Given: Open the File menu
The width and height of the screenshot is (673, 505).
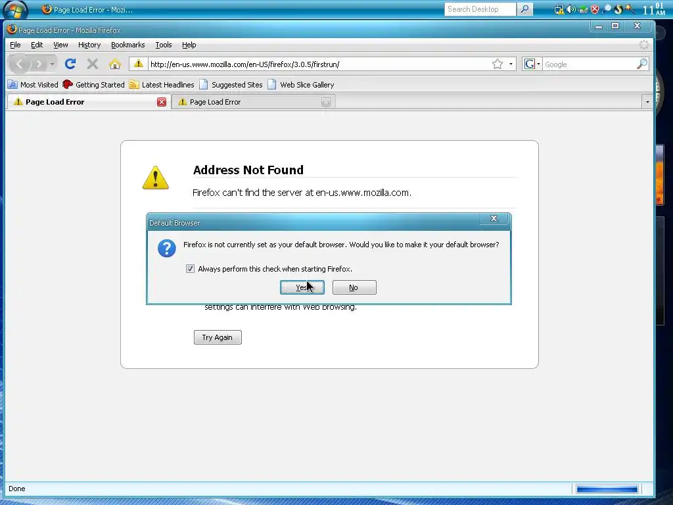Looking at the screenshot, I should point(15,45).
